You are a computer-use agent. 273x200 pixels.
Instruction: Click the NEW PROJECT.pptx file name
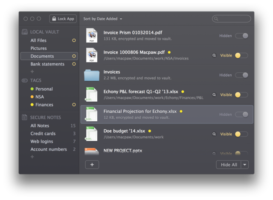[123, 151]
